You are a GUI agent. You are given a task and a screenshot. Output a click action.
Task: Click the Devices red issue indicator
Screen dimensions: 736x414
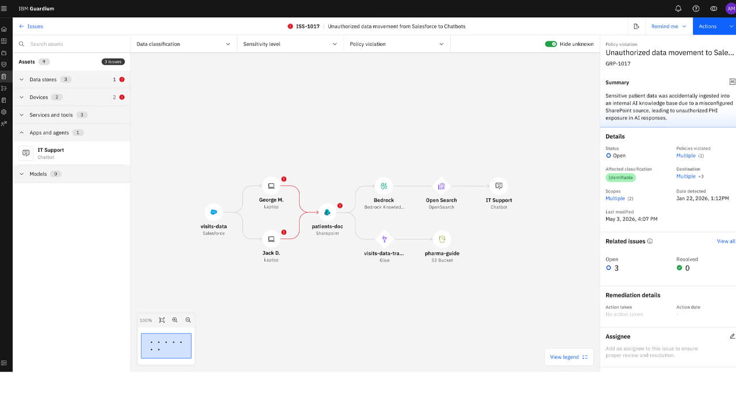(122, 97)
